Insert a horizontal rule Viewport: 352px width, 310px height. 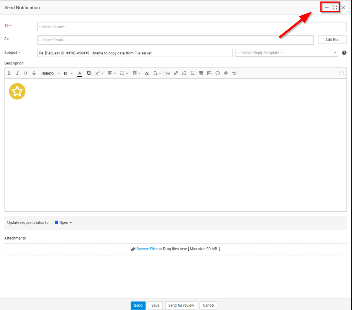192,73
